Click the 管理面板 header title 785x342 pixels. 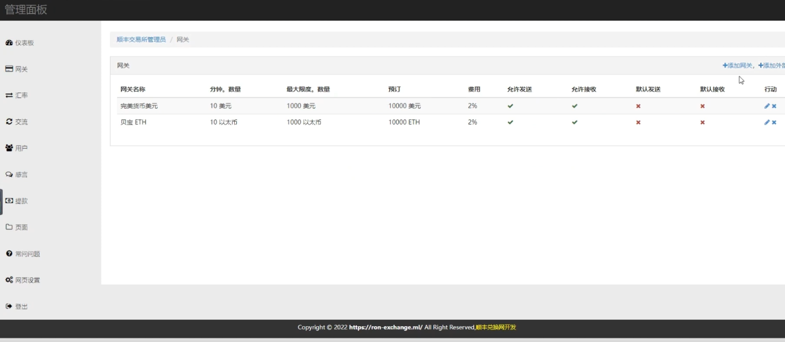(26, 10)
